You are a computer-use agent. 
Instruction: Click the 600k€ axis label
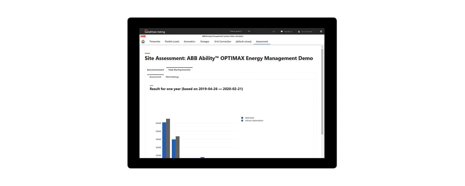tap(158, 123)
